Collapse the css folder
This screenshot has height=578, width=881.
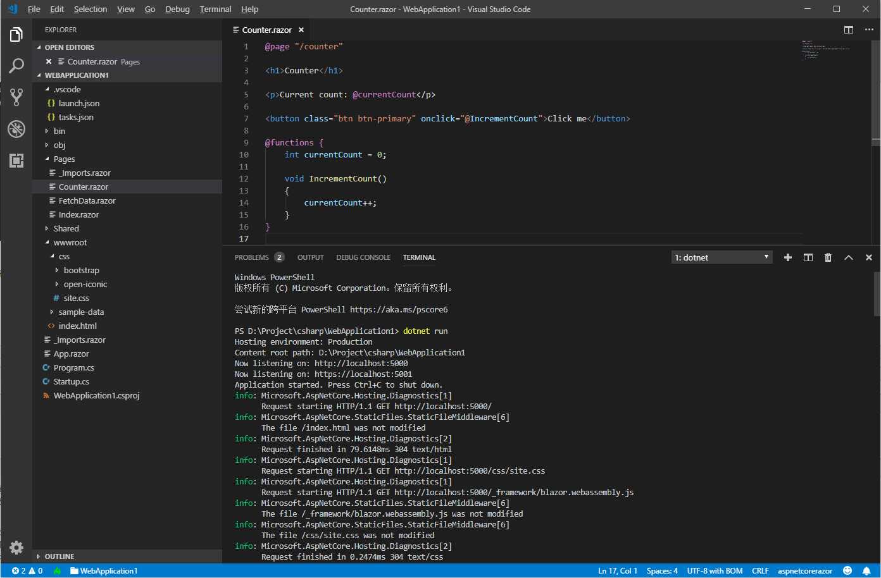127,256
